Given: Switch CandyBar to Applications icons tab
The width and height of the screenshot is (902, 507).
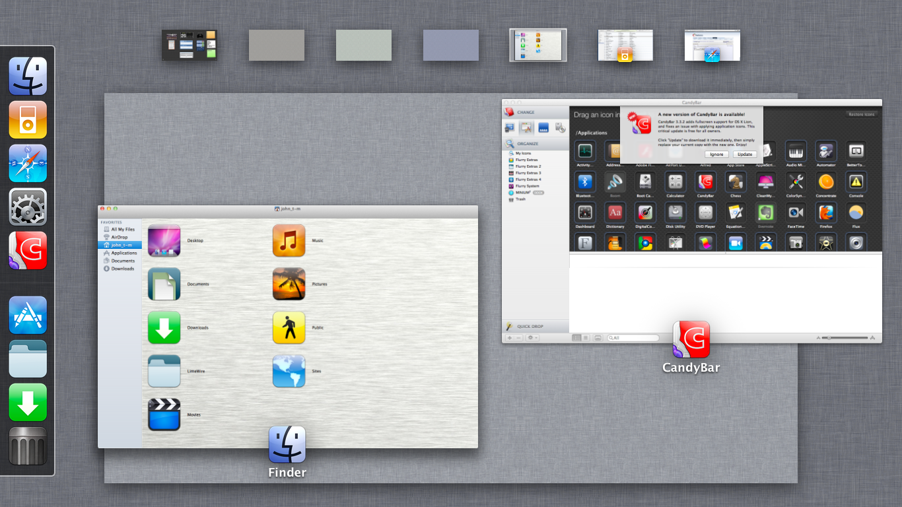Looking at the screenshot, I should 526,128.
